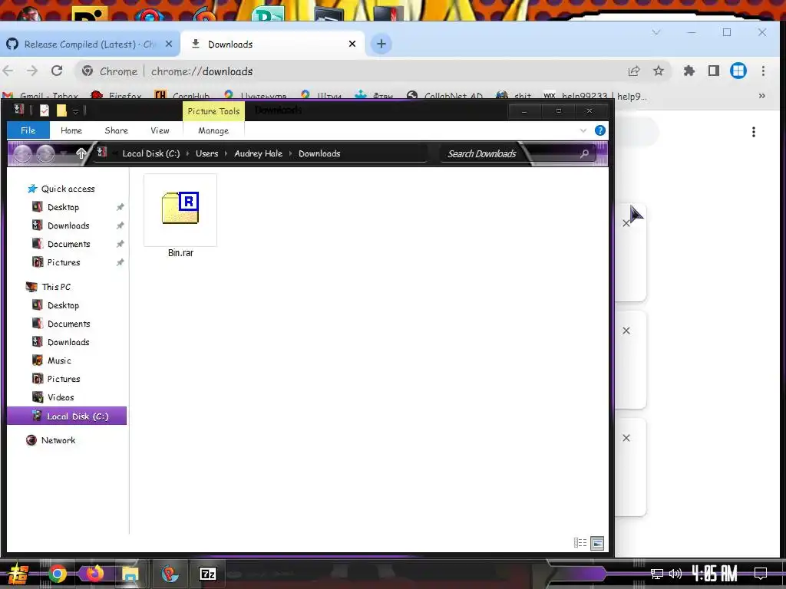The width and height of the screenshot is (786, 589).
Task: Open Downloads under Quick access
Action: [68, 226]
